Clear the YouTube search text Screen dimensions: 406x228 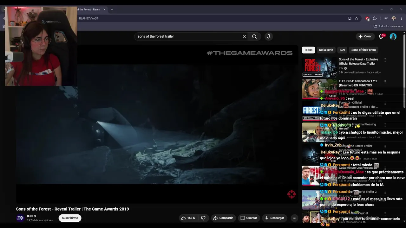pyautogui.click(x=244, y=36)
